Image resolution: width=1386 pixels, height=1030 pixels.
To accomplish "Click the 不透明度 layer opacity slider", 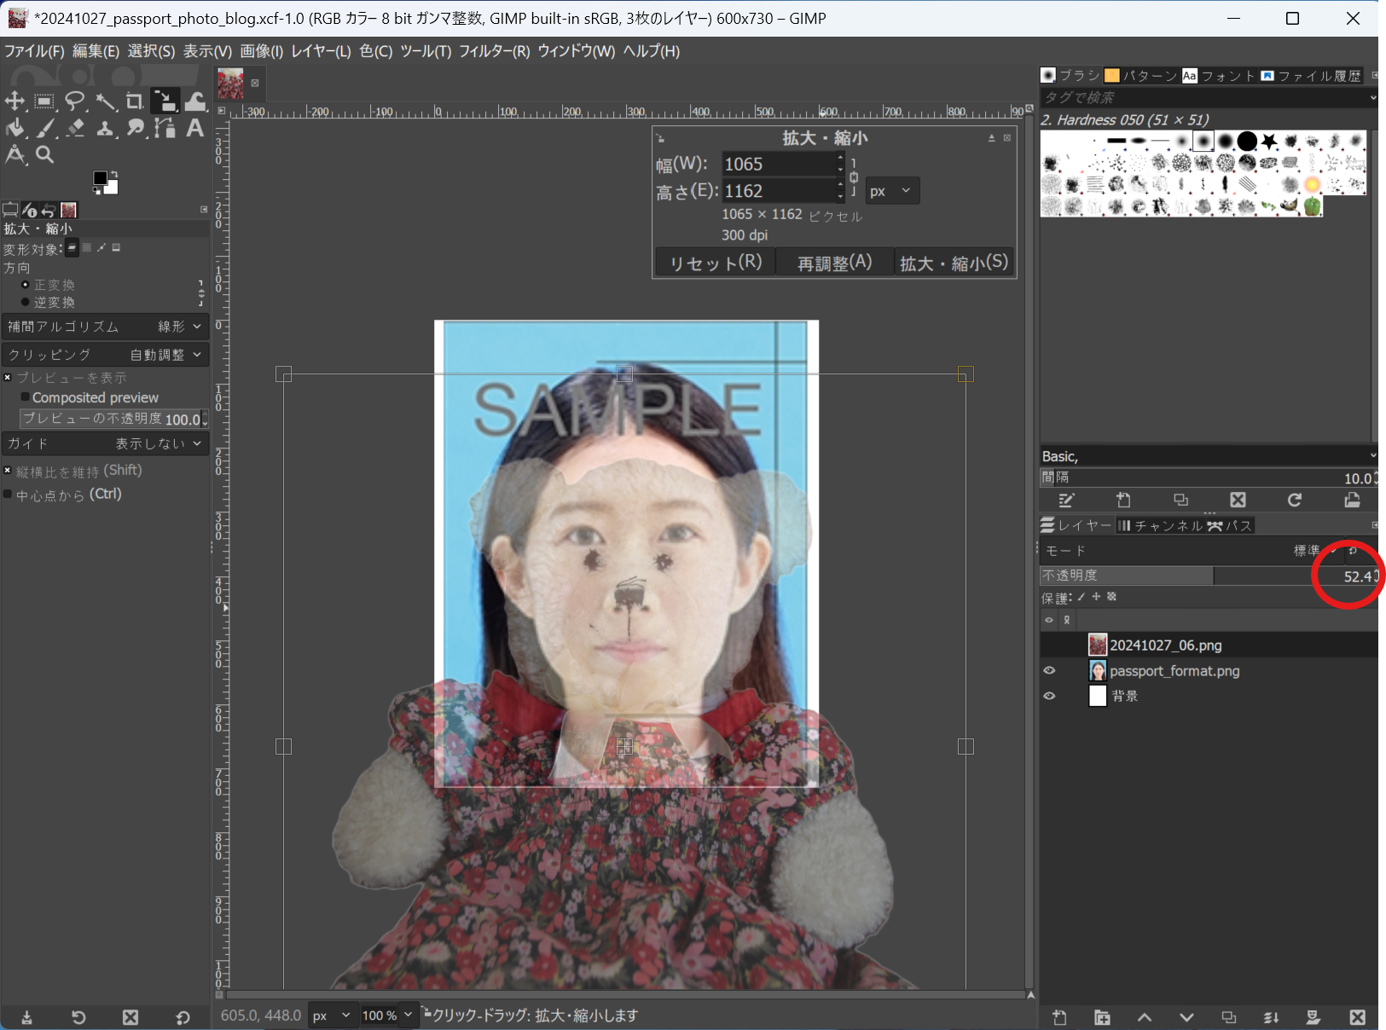I will click(1194, 576).
